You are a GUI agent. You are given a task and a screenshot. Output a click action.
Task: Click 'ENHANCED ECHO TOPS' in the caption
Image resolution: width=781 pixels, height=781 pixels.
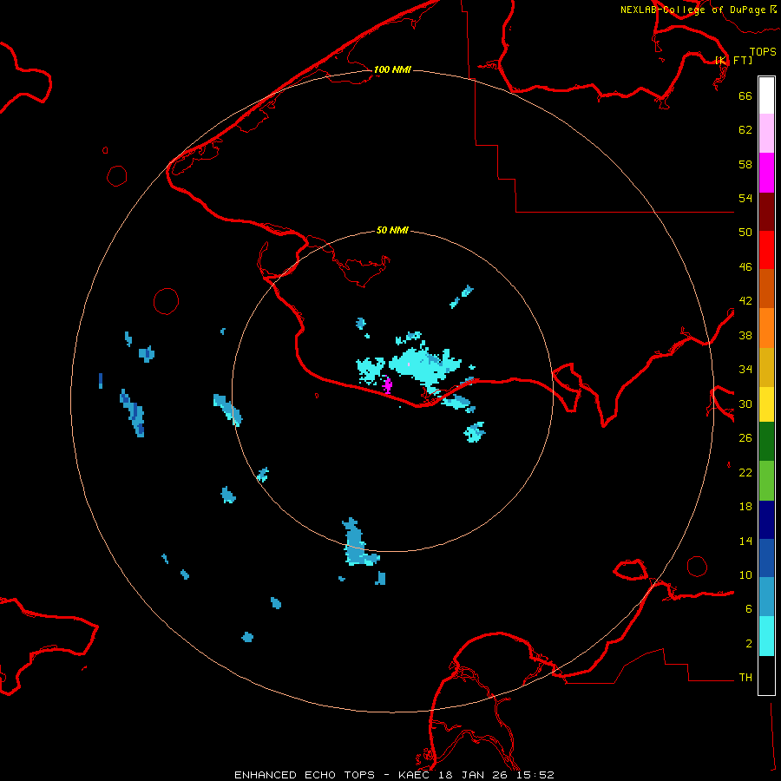pos(305,775)
